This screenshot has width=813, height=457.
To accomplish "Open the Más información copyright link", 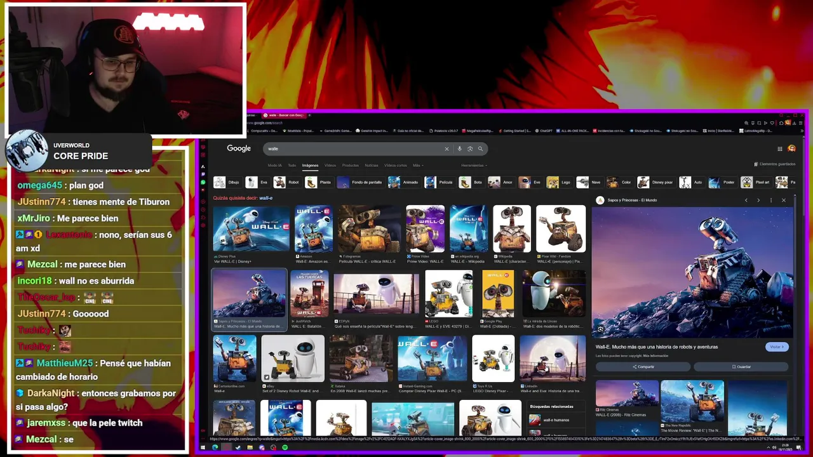I will click(x=655, y=356).
